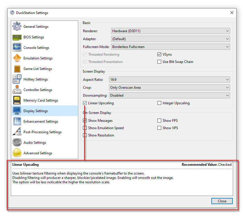
Task: Click the DuckStation gear icon in title bar
Action: 12,13
